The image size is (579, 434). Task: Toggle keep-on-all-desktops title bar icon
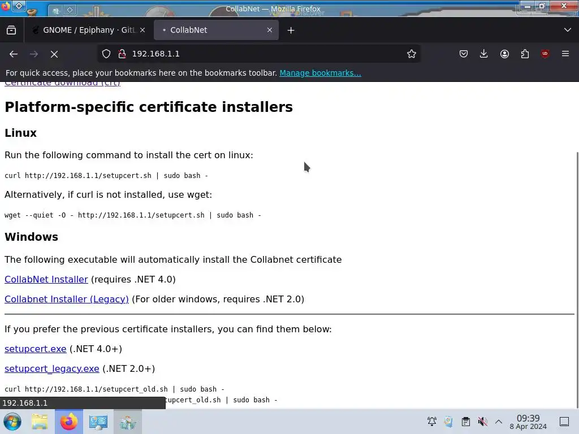19,6
